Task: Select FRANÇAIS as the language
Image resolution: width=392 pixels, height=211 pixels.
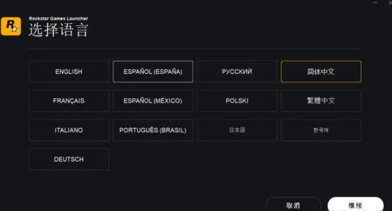Action: 69,101
